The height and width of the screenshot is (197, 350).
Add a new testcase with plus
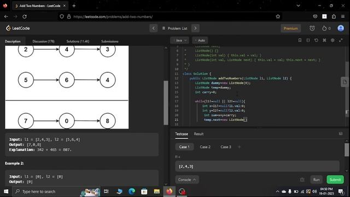point(240,147)
